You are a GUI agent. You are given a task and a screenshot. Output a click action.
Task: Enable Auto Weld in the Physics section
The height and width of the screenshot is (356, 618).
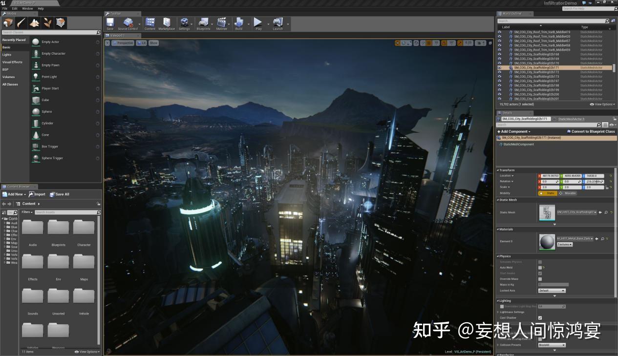[x=540, y=268]
